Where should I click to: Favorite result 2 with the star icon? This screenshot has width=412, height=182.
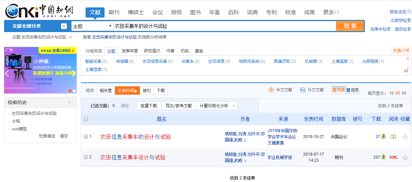coord(405,157)
